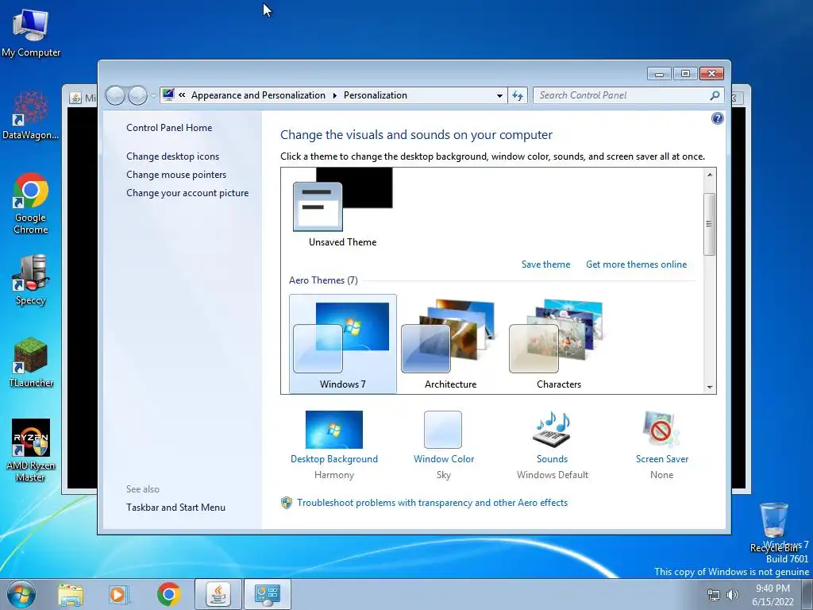
Task: Select the Unsaved Theme
Action: (342, 208)
